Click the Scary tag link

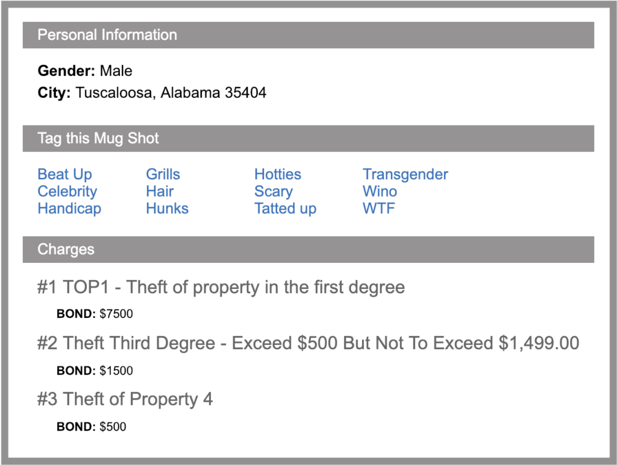274,191
